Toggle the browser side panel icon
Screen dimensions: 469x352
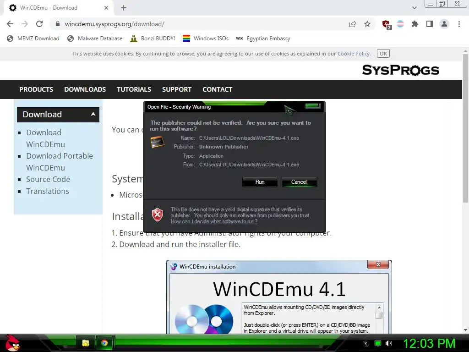pos(430,24)
